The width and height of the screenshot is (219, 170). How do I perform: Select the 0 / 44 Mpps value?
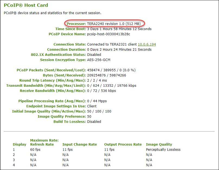[97, 101]
